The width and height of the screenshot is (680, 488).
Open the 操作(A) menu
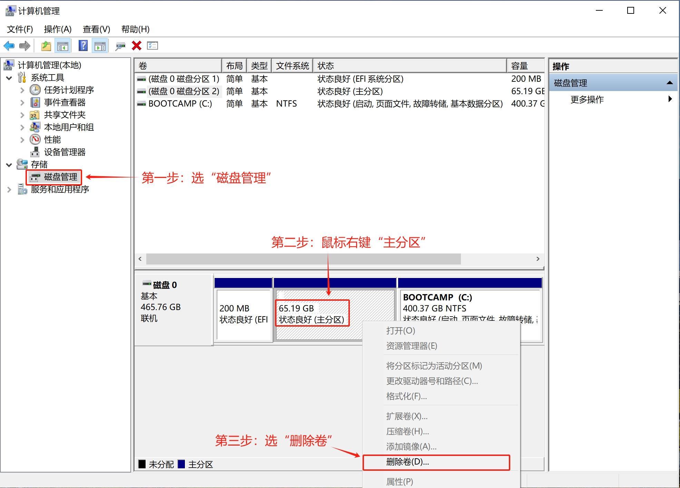tap(58, 29)
